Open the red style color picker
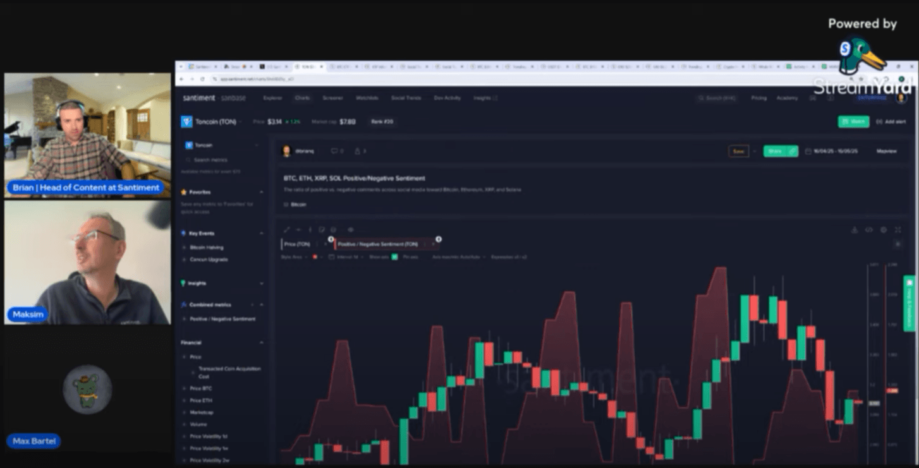Screen dimensions: 919x468 pos(315,257)
